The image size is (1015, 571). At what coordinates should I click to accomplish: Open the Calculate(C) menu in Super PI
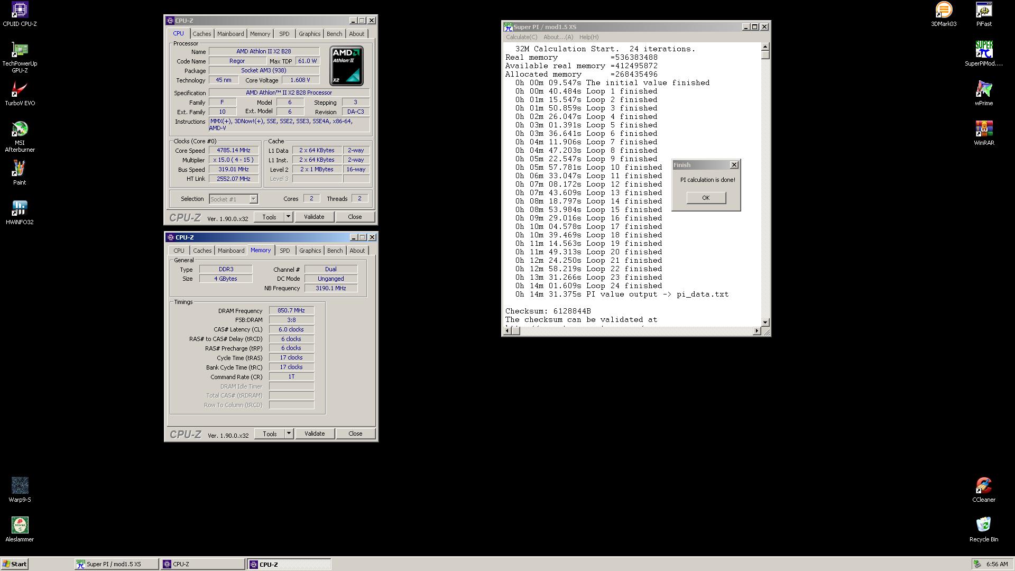tap(521, 37)
